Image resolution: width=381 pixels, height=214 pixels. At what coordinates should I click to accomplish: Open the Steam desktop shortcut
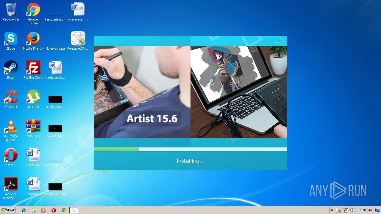[11, 70]
